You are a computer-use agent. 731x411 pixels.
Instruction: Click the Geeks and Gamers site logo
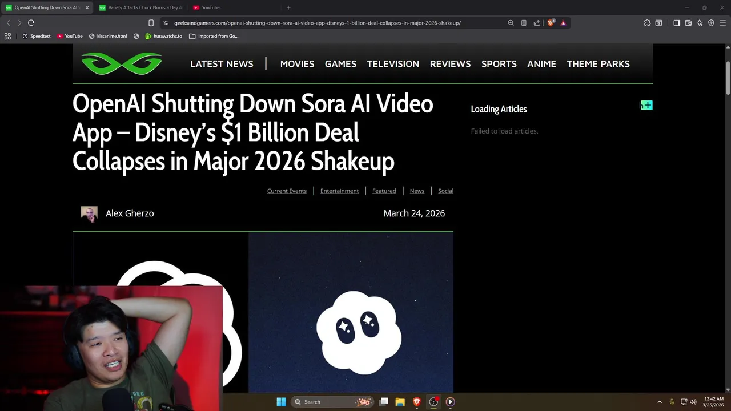point(122,63)
